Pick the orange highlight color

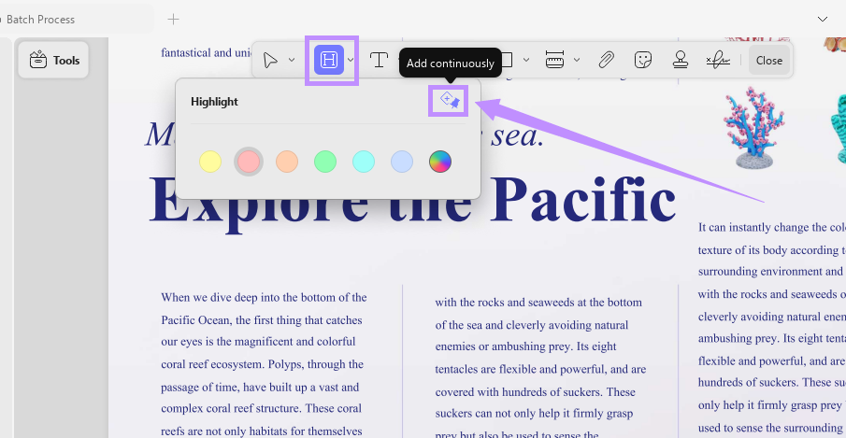287,162
